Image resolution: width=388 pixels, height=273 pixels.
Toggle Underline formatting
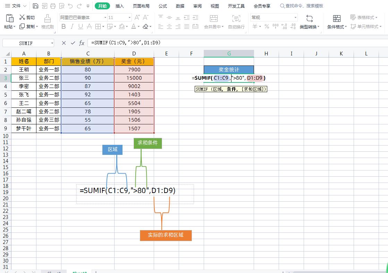pyautogui.click(x=81, y=26)
